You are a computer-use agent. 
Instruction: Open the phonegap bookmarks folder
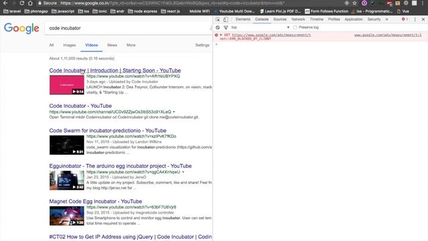tap(36, 11)
